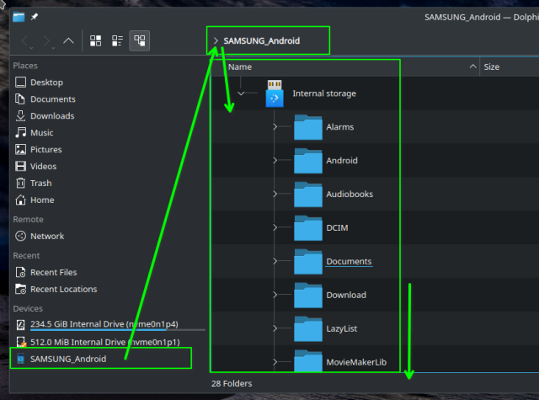Screen dimensions: 539x400
Task: Click capacity bar under 234.5 GiB drive
Action: pyautogui.click(x=118, y=330)
